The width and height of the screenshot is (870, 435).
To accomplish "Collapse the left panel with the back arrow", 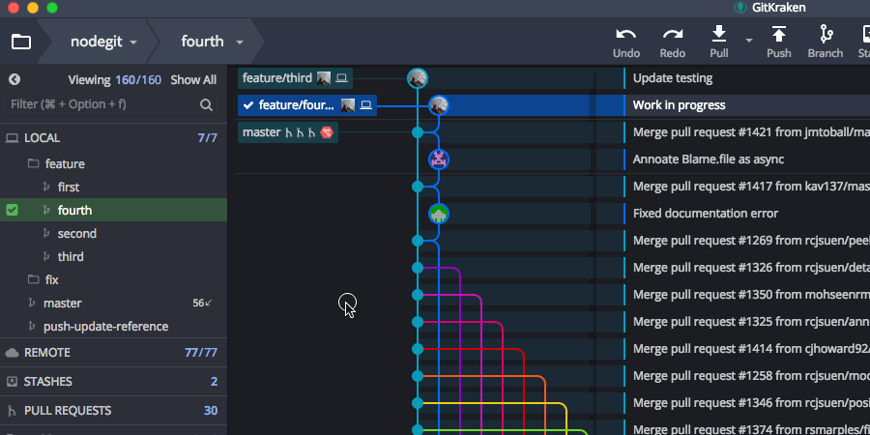I will coord(14,79).
